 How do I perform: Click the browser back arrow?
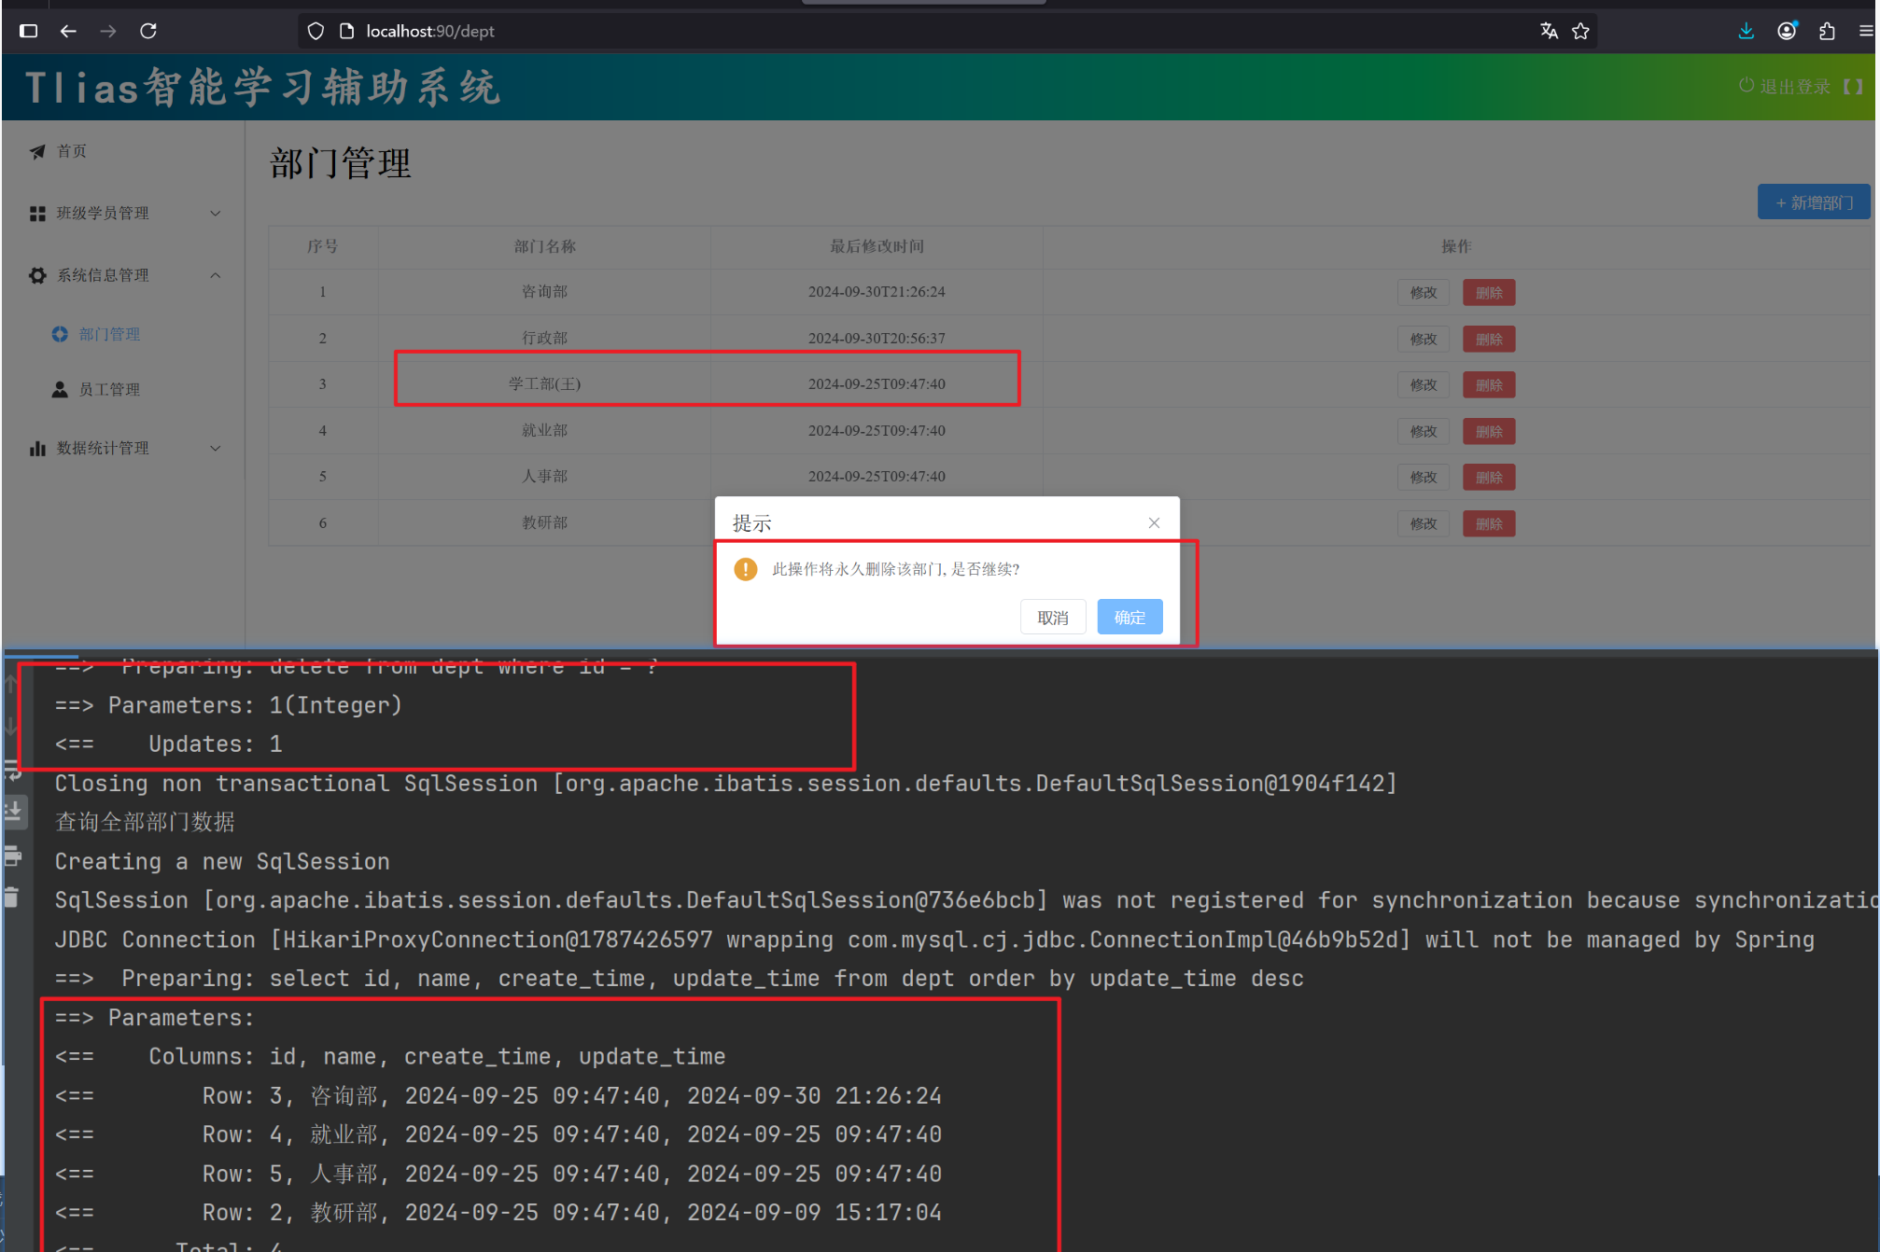68,31
